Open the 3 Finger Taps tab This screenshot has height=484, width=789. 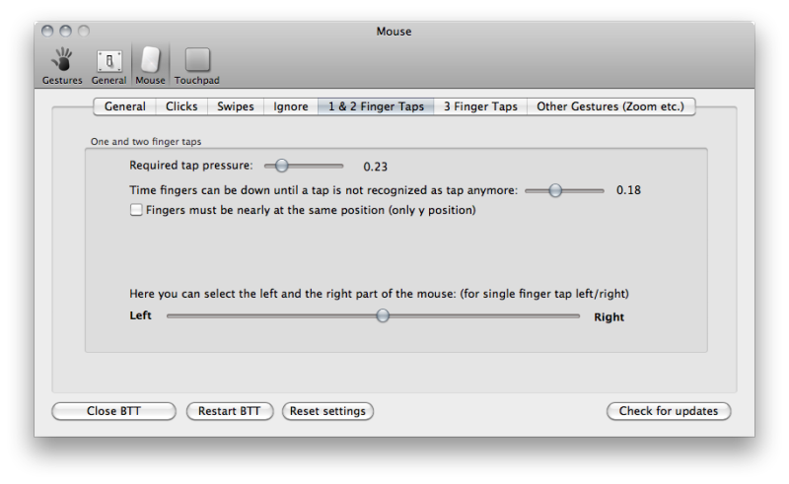[480, 106]
